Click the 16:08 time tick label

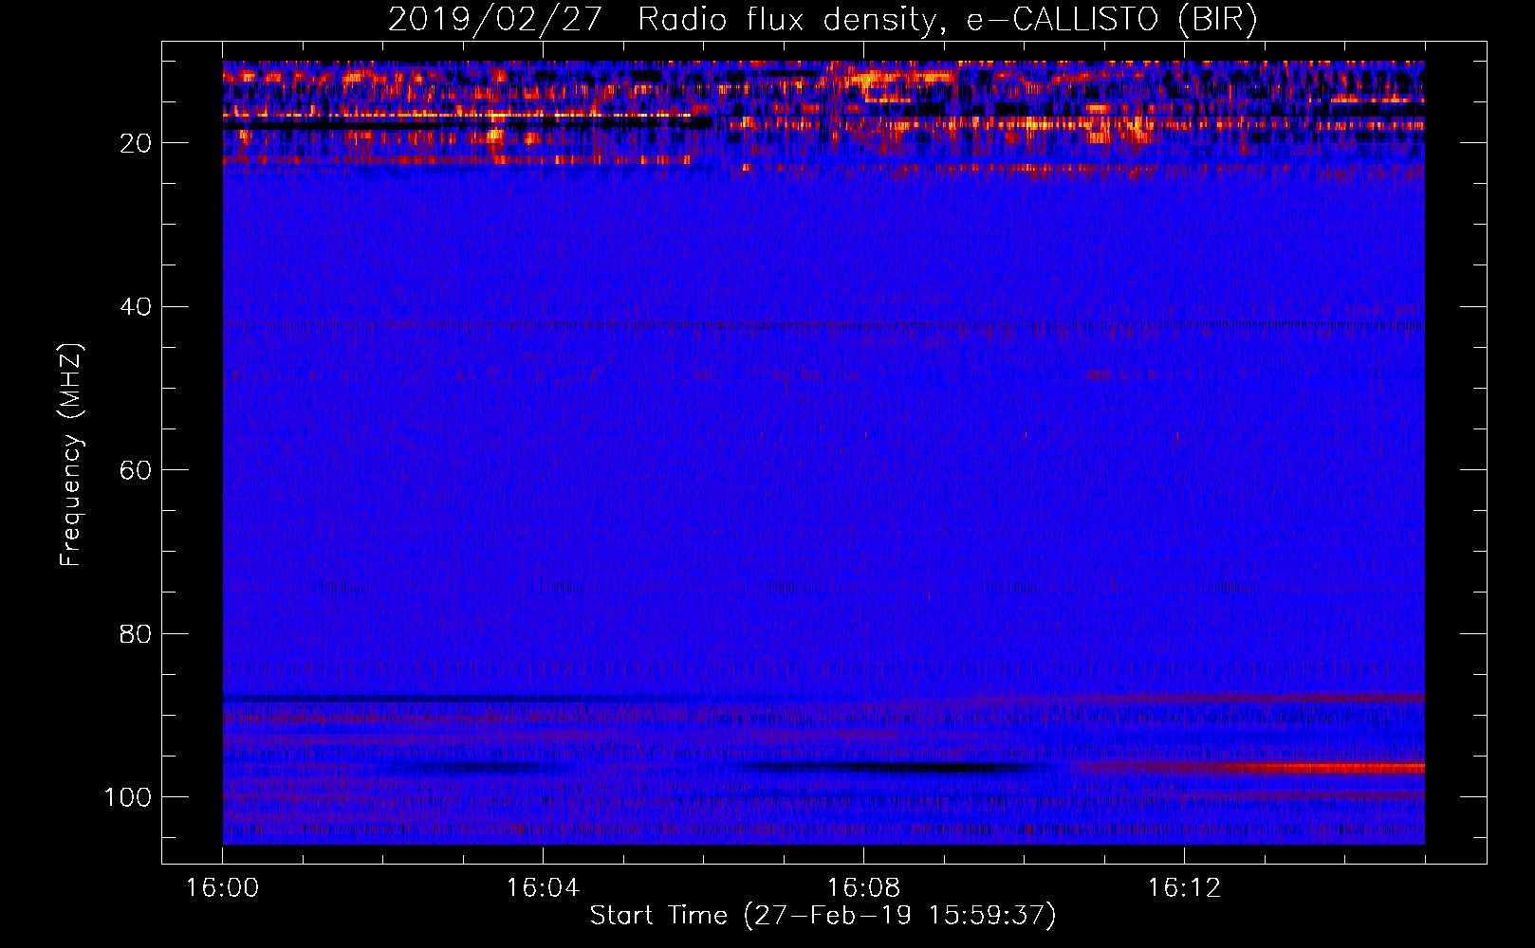coord(863,888)
